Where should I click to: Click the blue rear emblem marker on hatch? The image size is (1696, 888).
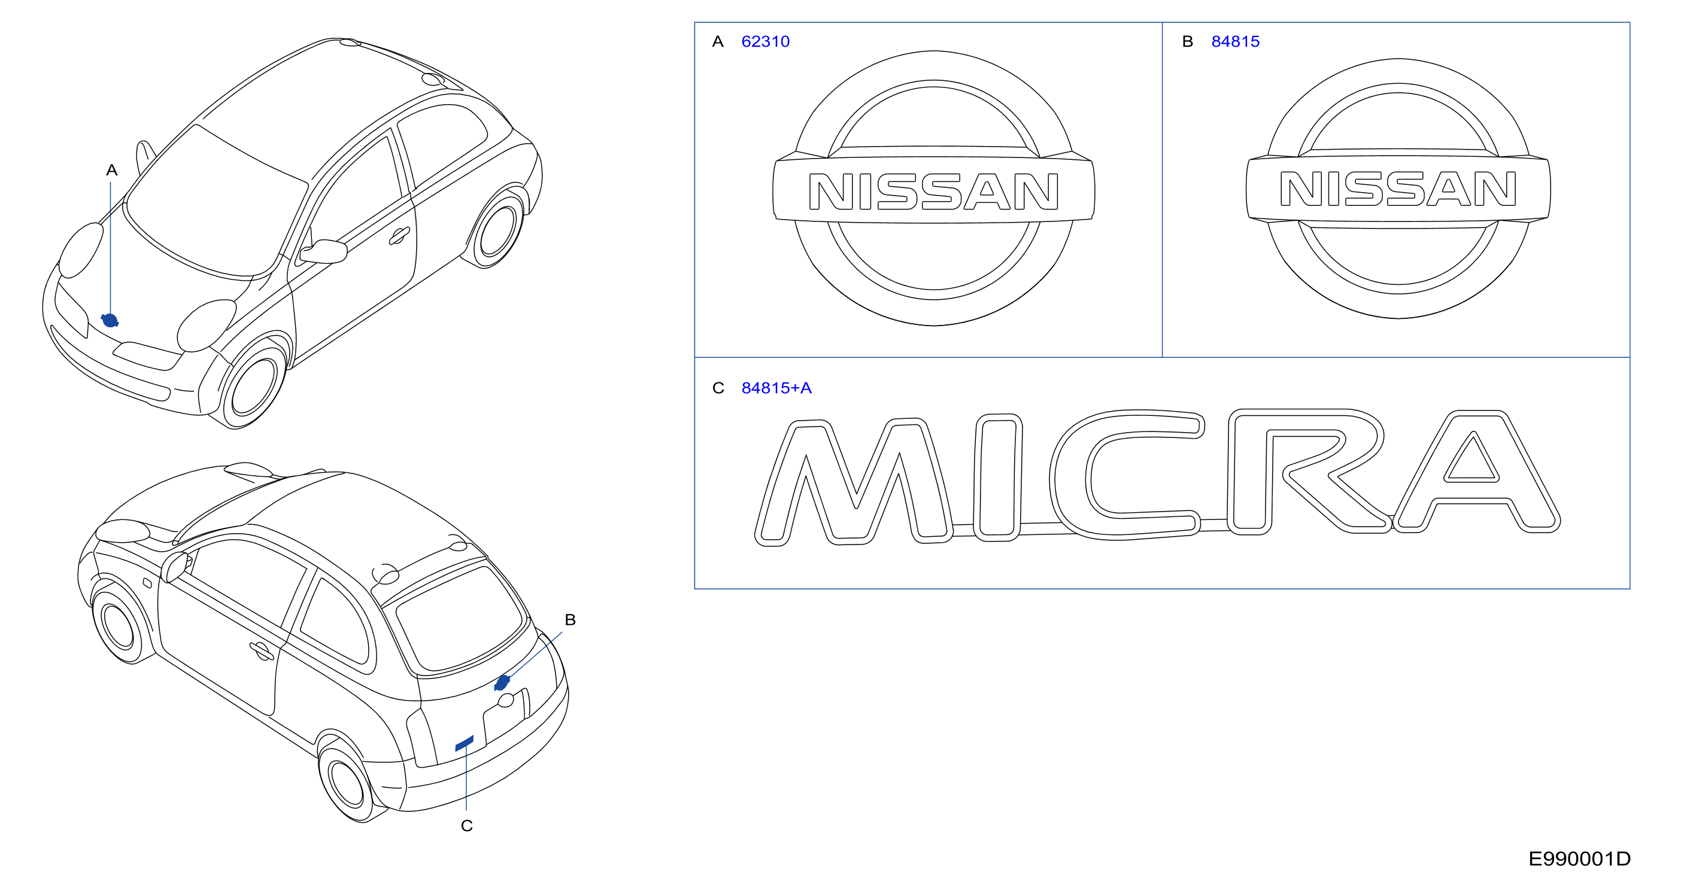(x=502, y=683)
